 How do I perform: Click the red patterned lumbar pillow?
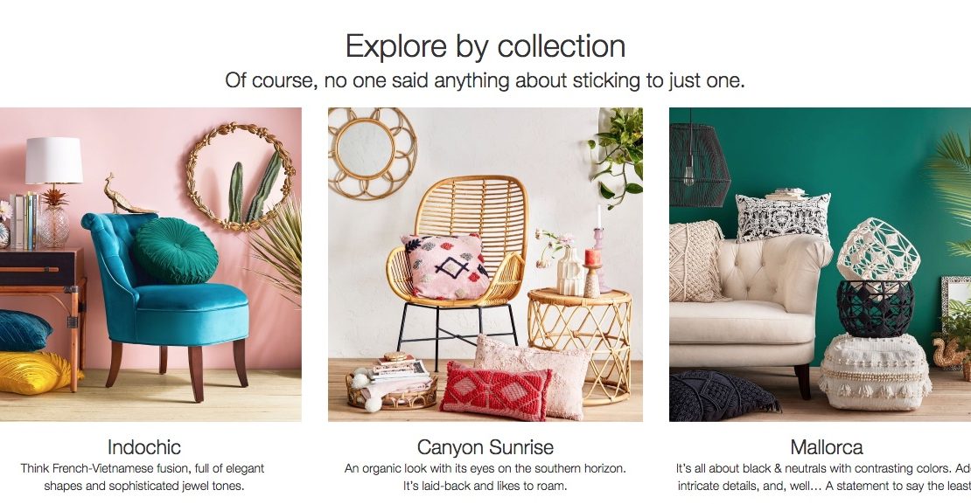point(496,391)
